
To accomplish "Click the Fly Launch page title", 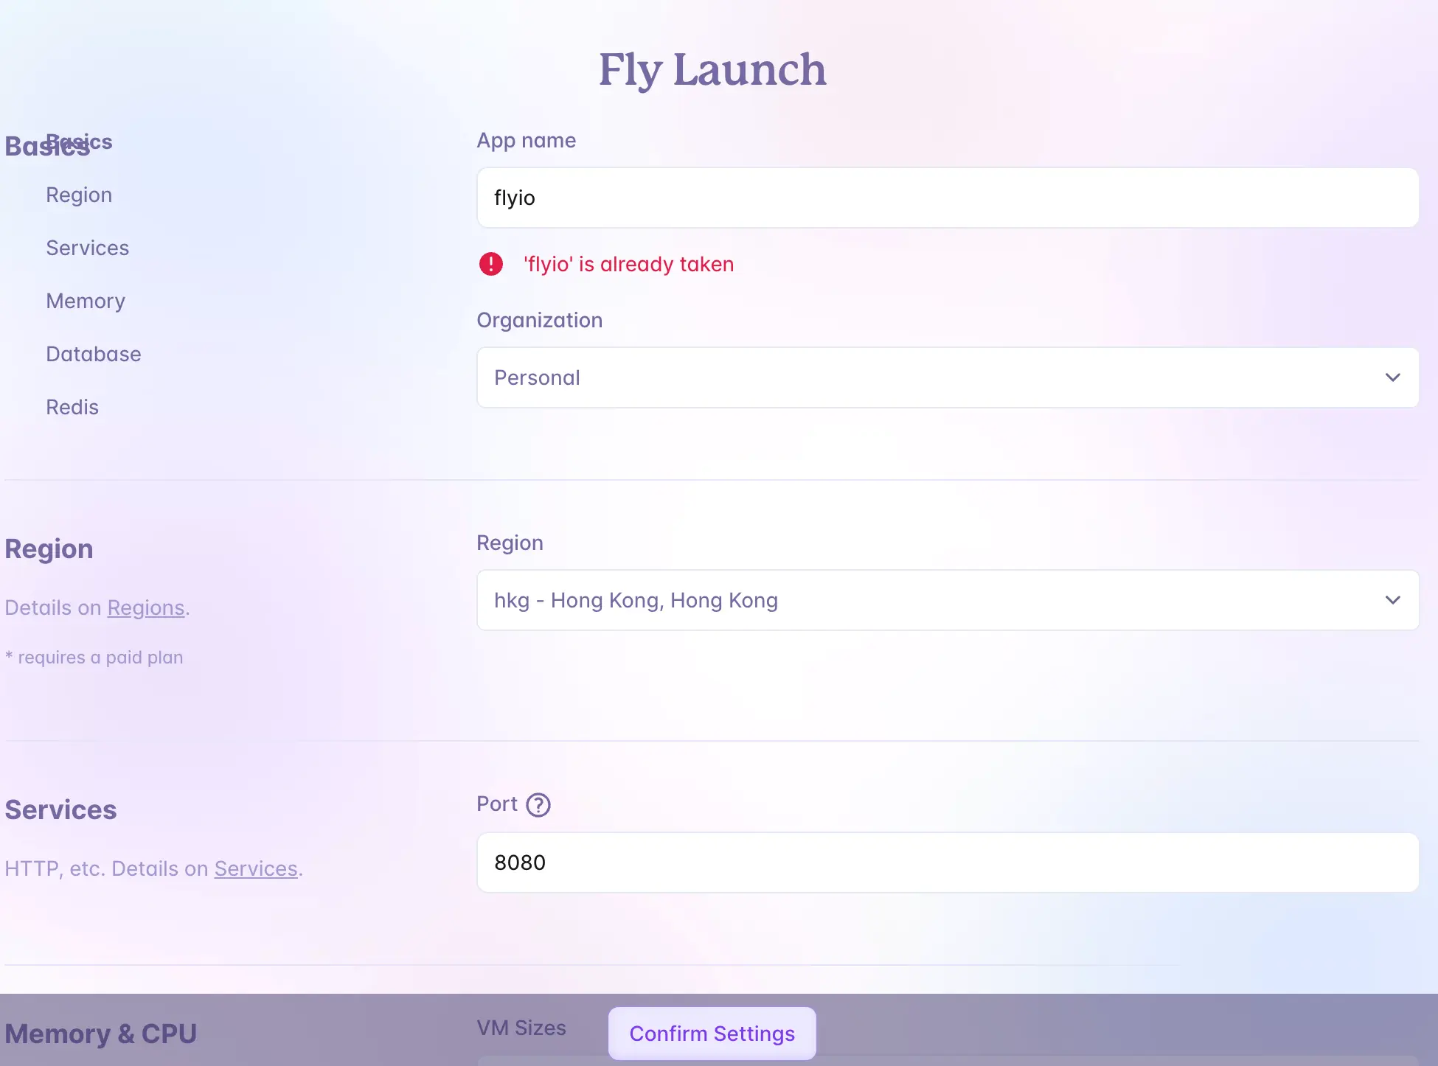I will point(712,70).
